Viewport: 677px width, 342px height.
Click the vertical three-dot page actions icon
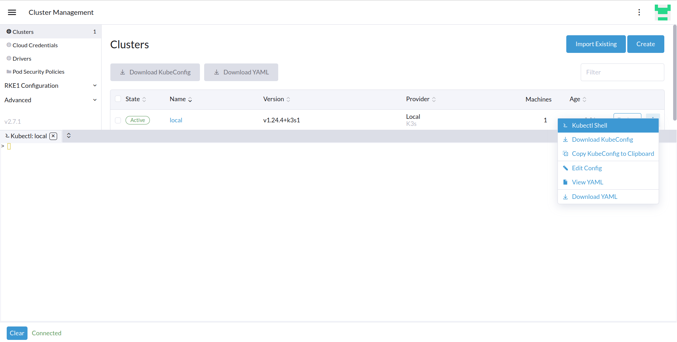639,12
